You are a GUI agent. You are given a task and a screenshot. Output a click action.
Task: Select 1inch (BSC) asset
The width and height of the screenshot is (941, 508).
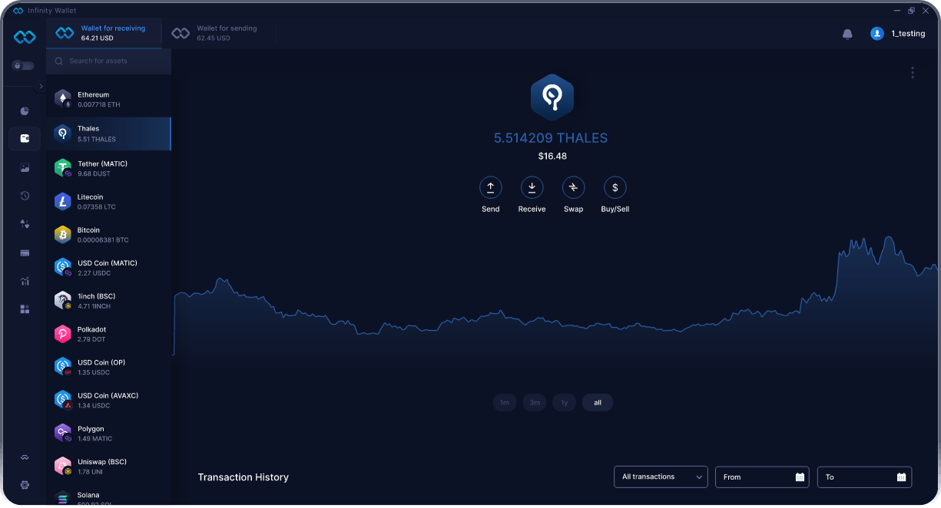pyautogui.click(x=109, y=301)
